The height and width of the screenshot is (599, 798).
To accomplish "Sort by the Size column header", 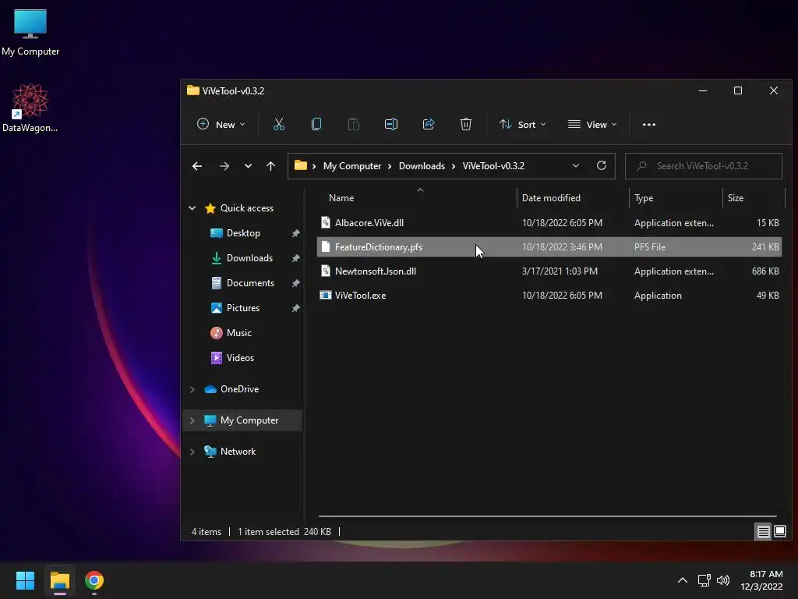I will (x=754, y=197).
